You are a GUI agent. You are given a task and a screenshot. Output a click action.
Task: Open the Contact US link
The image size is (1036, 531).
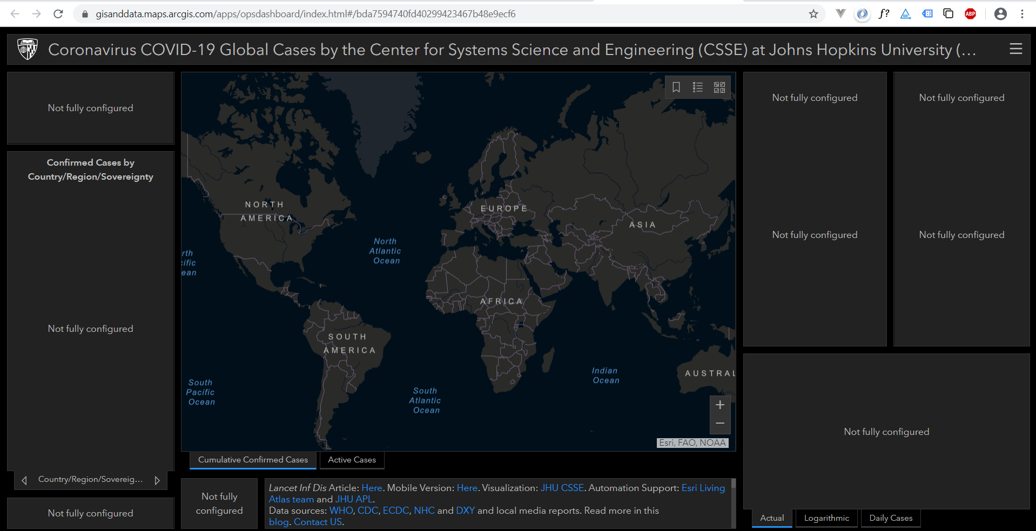(x=318, y=522)
